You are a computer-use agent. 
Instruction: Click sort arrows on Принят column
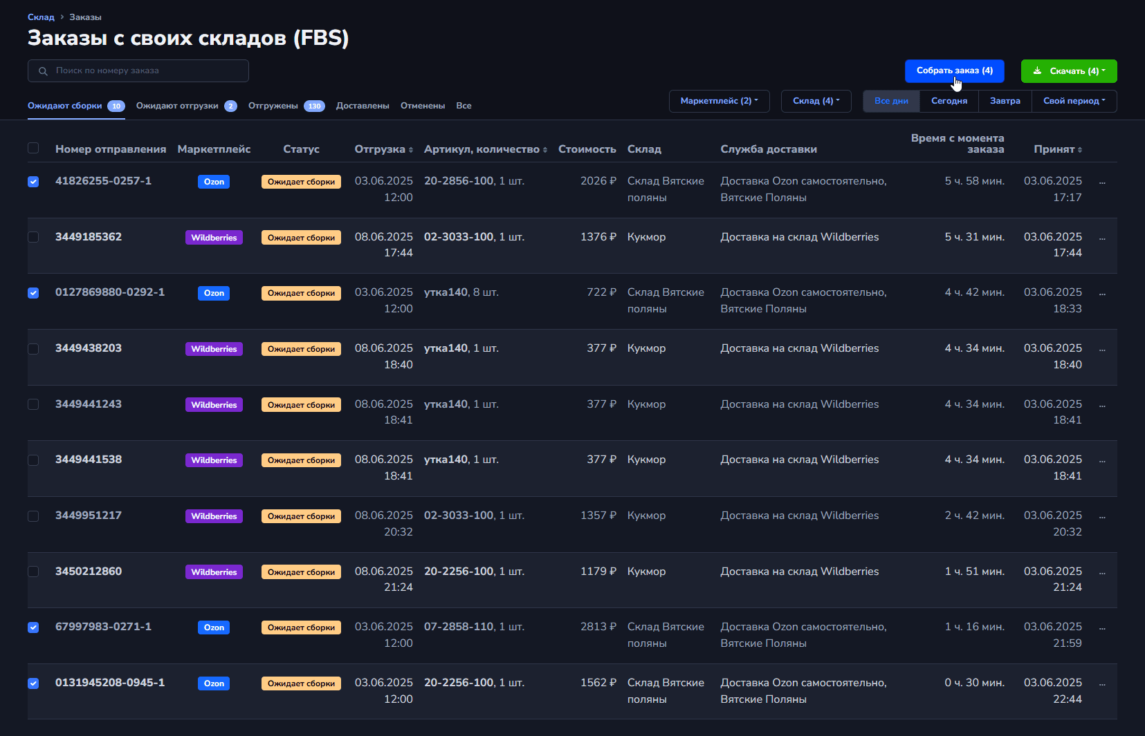point(1080,150)
